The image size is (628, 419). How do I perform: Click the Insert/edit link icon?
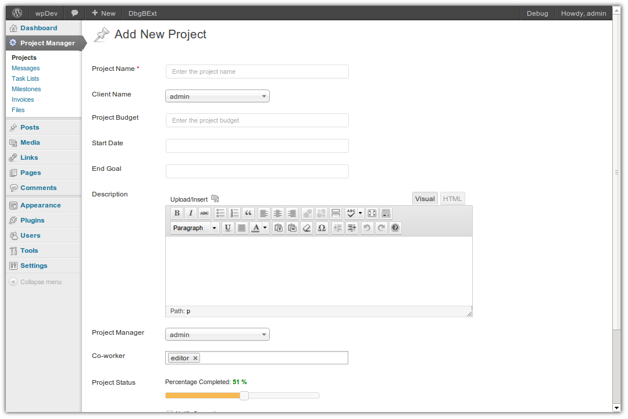[307, 213]
